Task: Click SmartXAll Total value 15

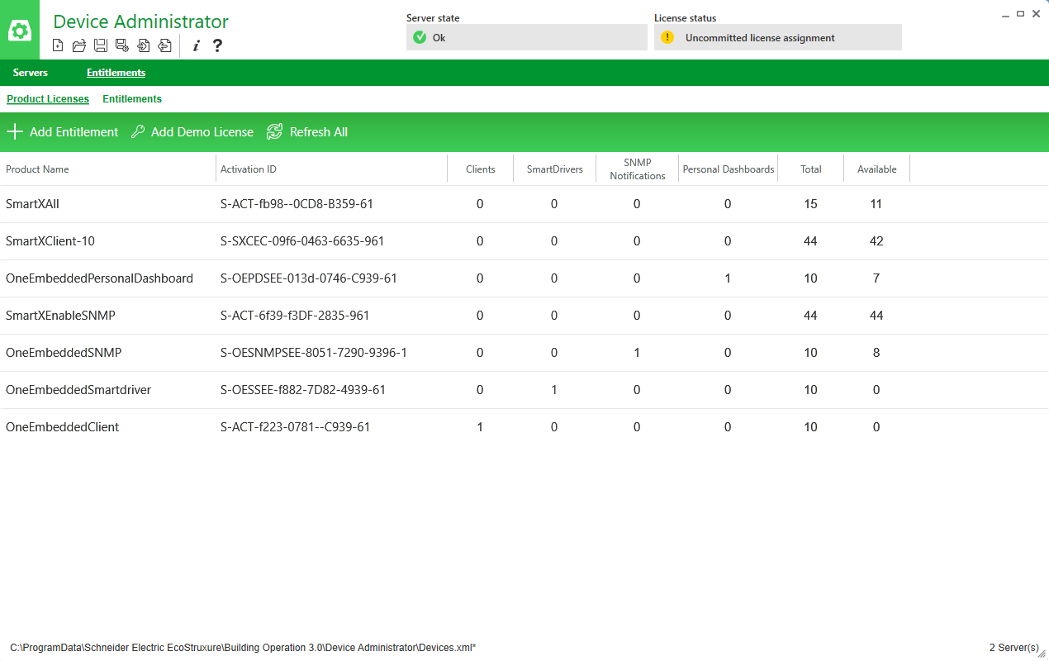Action: pyautogui.click(x=810, y=204)
